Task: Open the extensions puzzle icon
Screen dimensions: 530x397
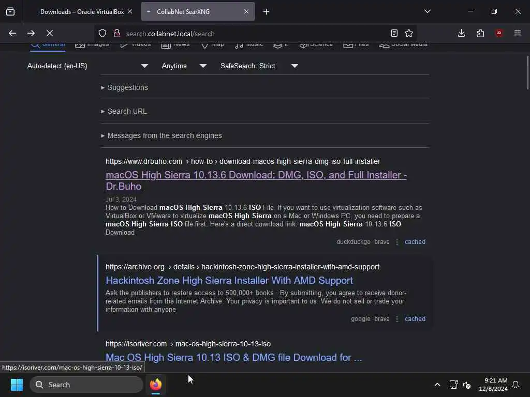Action: [480, 33]
